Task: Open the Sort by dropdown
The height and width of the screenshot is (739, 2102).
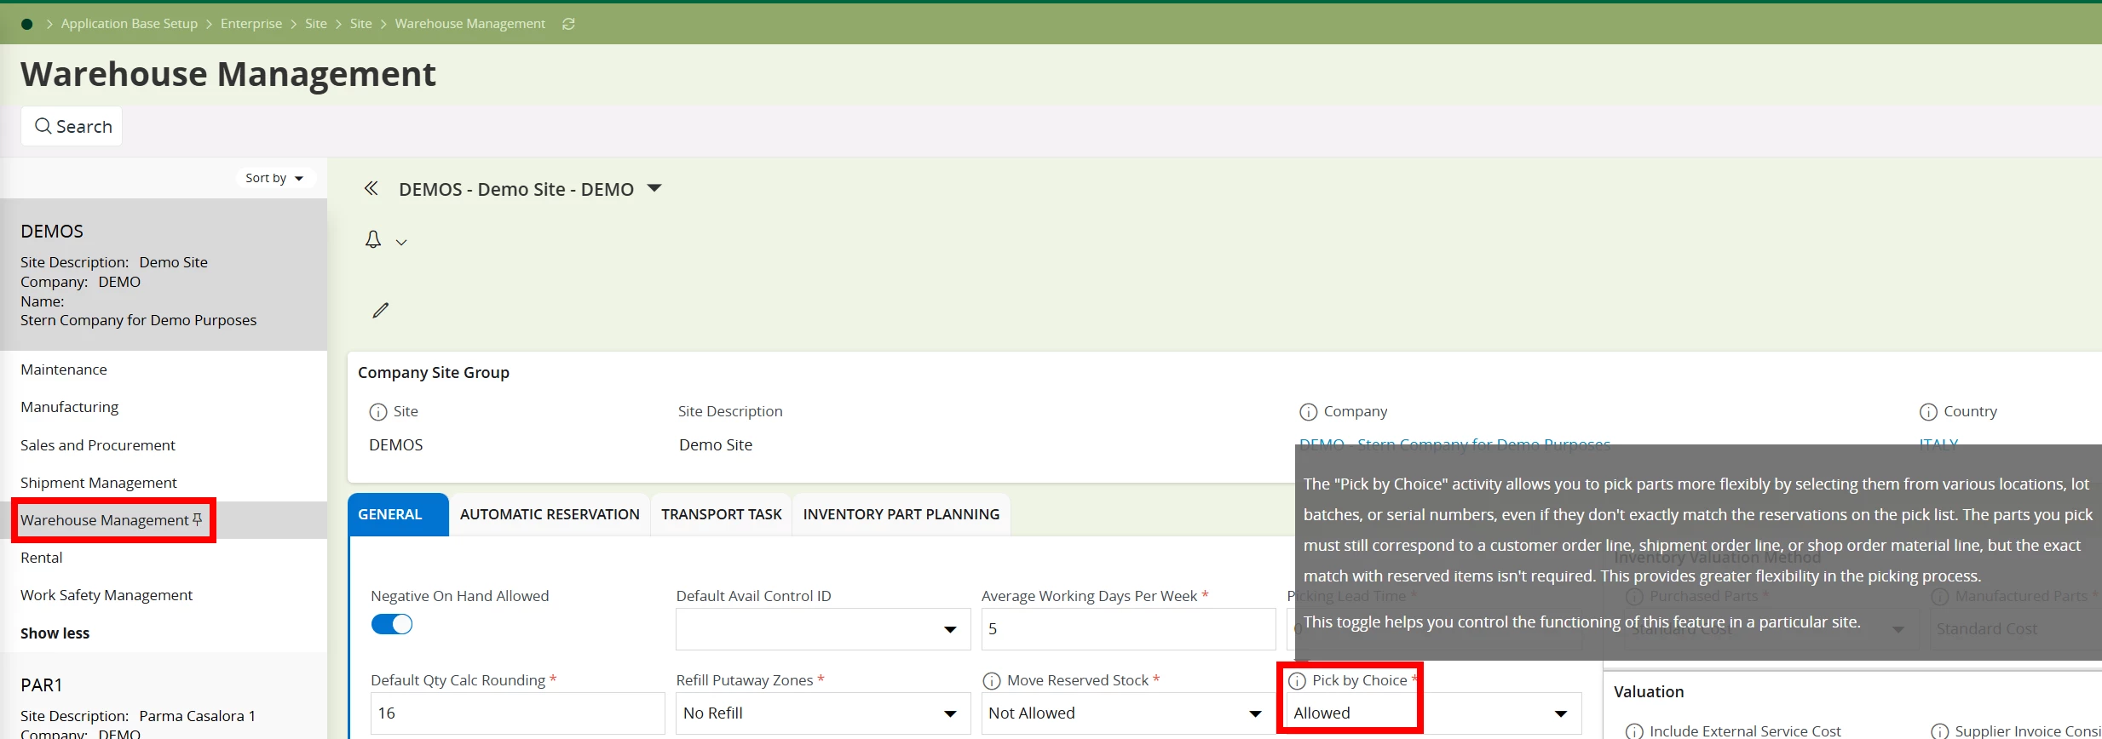Action: pyautogui.click(x=274, y=178)
